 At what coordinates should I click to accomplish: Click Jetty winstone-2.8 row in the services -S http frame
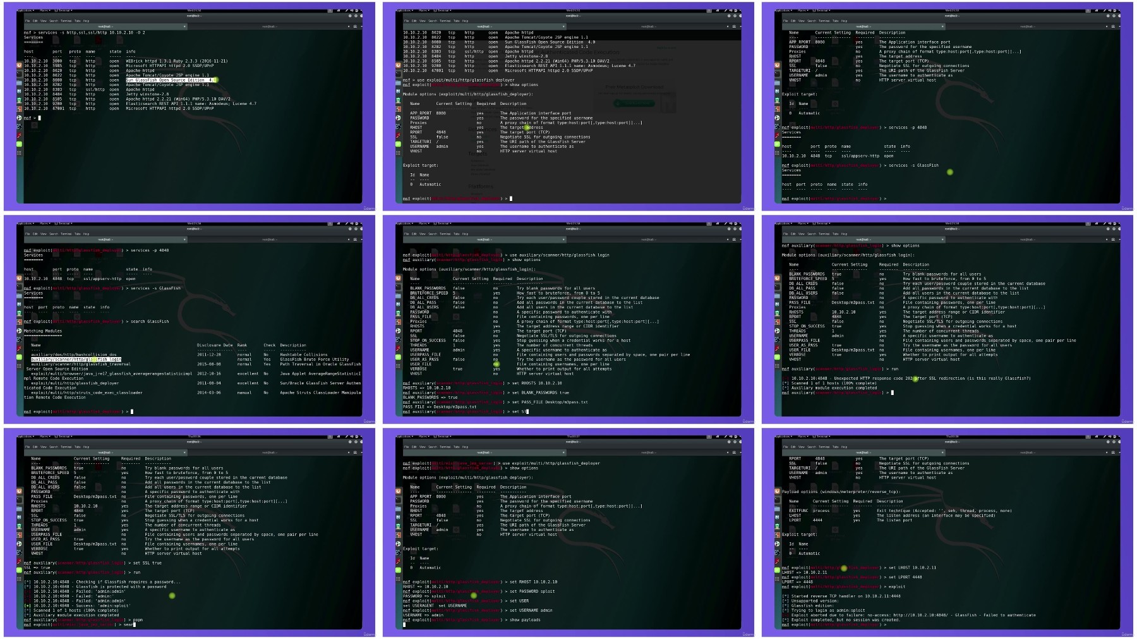[97, 94]
